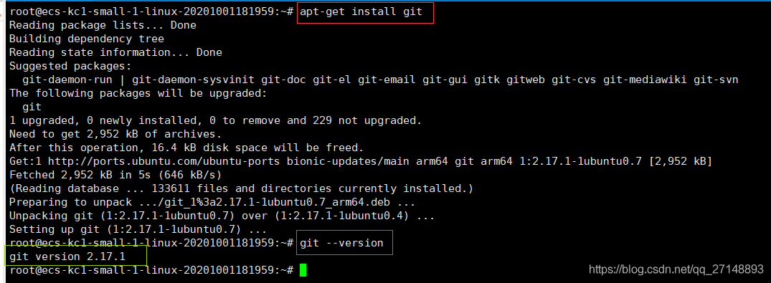771x283 pixels.
Task: Click the 'Need to get 2,952 kB' line
Action: [115, 134]
